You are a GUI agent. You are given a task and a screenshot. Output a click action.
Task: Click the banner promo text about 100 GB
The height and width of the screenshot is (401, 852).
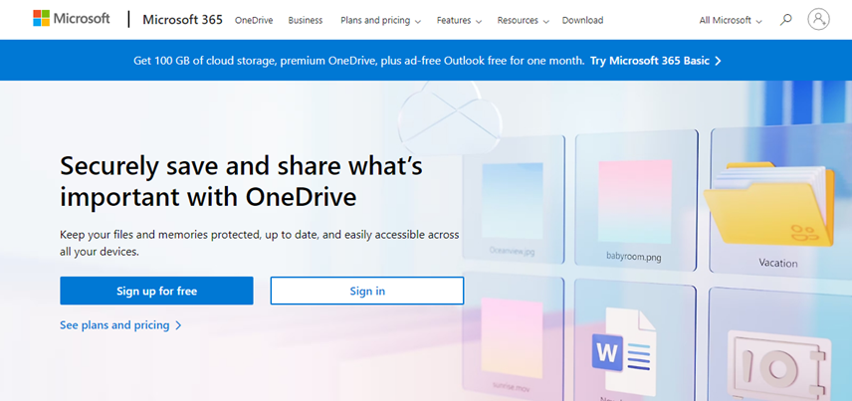[359, 61]
